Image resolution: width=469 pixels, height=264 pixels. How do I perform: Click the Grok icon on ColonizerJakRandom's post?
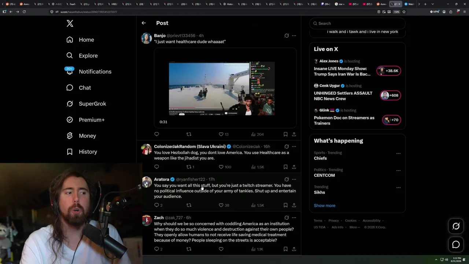tap(287, 146)
